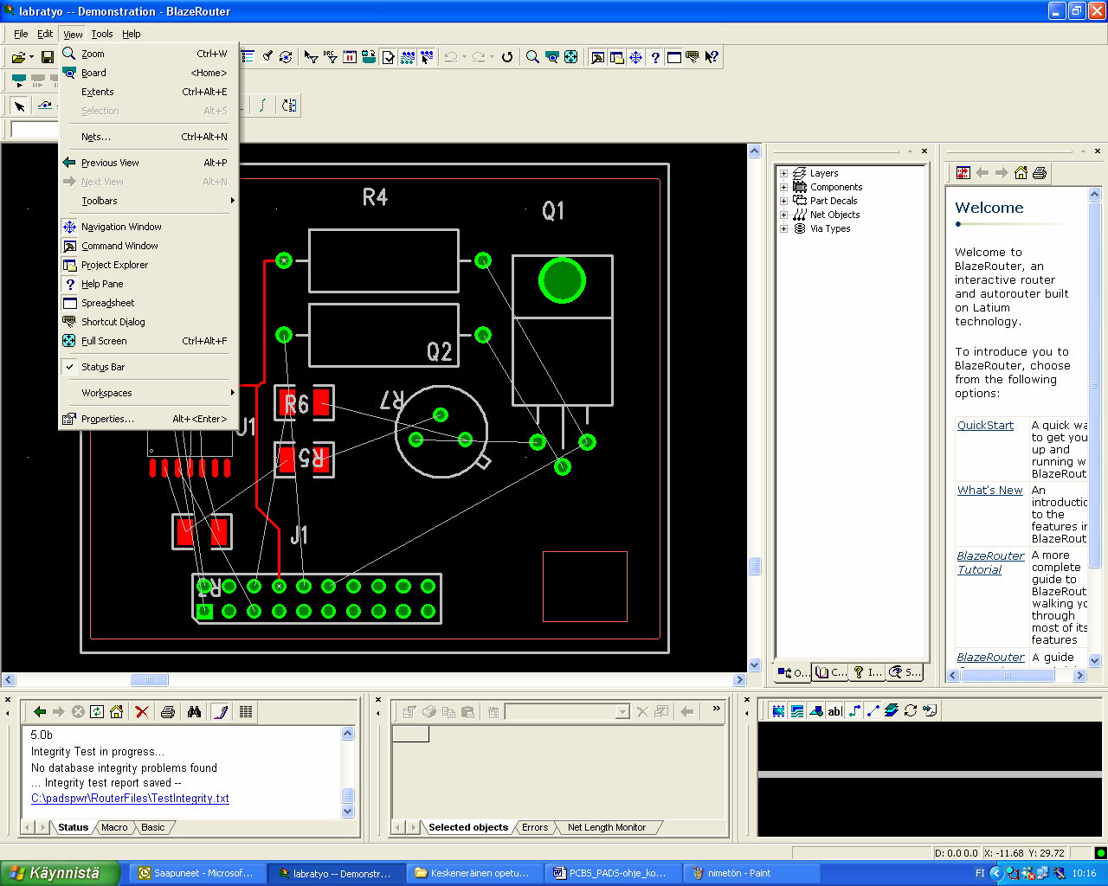Click the binoculars Find icon in output window

point(194,711)
